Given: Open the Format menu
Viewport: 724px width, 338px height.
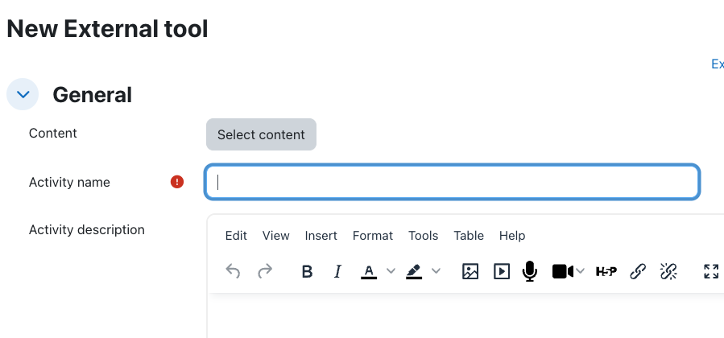Looking at the screenshot, I should [373, 236].
